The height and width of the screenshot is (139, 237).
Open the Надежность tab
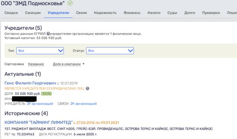point(105,13)
